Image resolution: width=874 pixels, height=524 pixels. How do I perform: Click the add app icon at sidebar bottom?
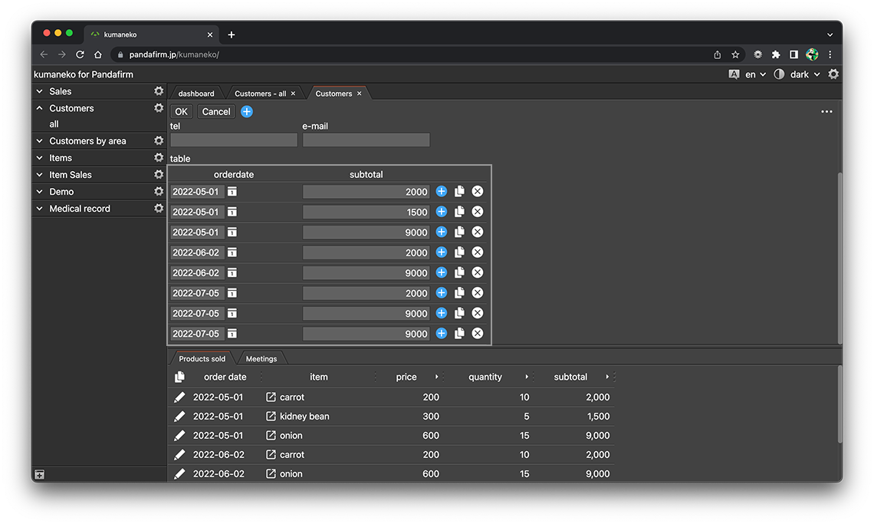(x=40, y=475)
